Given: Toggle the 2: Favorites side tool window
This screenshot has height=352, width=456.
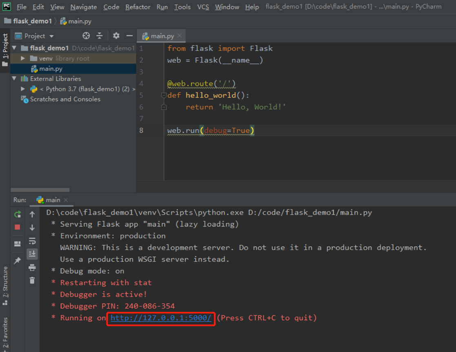Looking at the screenshot, I should click(x=5, y=334).
